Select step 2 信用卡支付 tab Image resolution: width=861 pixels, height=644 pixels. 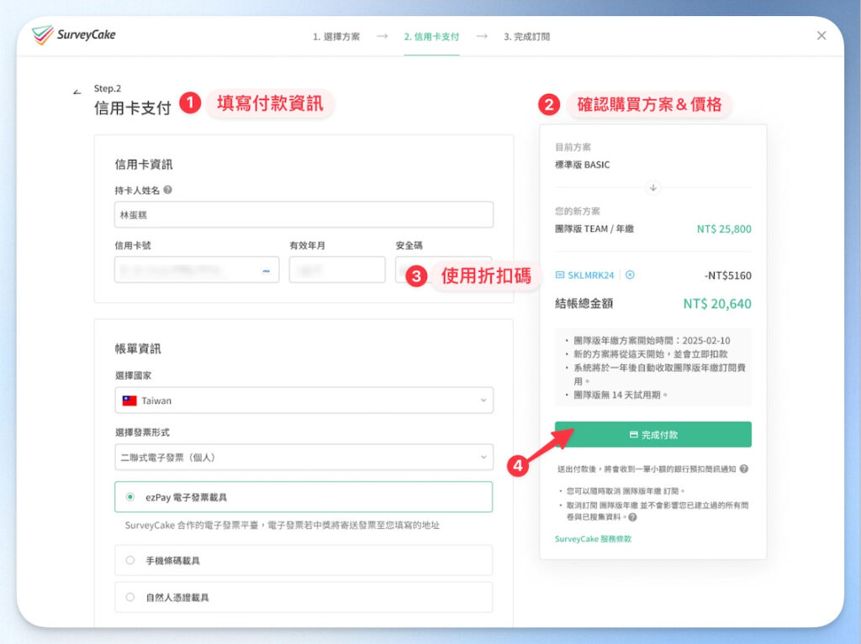coord(431,37)
